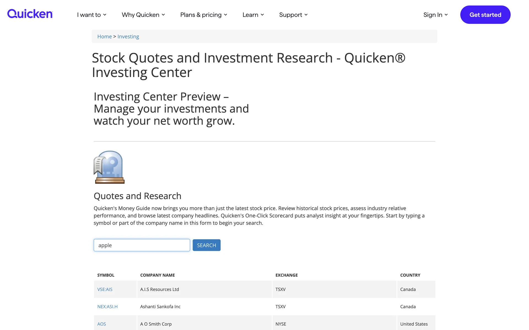The image size is (529, 330).
Task: Open the AOS symbol link
Action: coord(101,324)
